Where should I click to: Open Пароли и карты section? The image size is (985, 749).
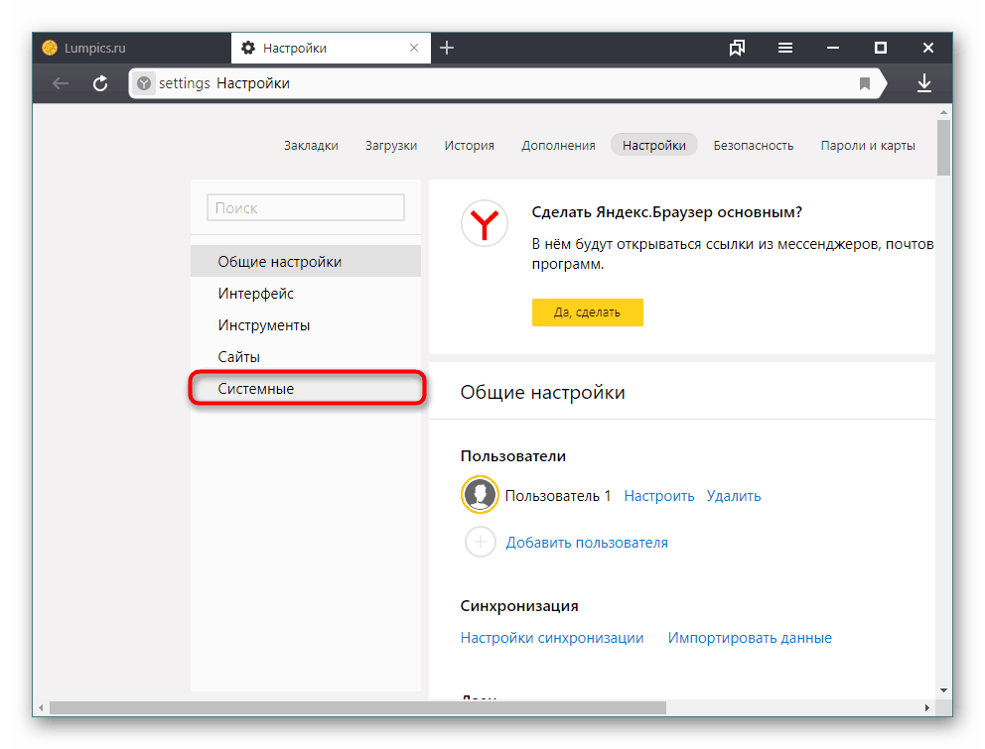[x=868, y=145]
